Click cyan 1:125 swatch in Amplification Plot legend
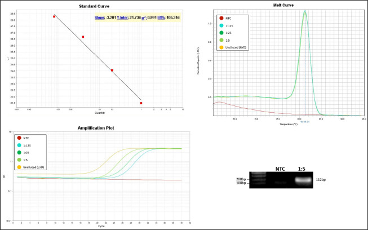The image size is (368, 230). (19, 145)
